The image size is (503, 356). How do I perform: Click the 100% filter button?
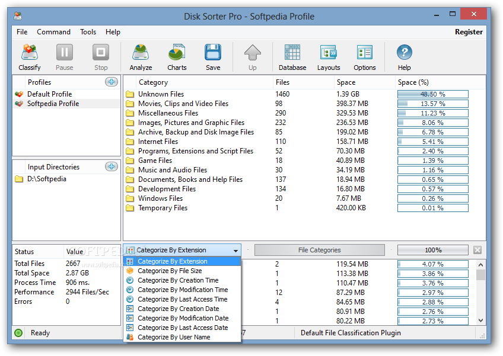click(x=433, y=250)
